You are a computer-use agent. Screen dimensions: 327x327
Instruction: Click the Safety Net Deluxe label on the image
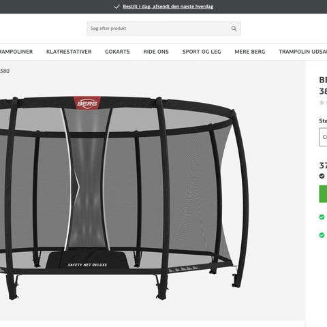(x=87, y=265)
